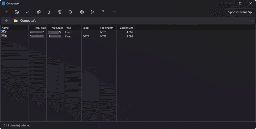Sort by the Label column header
Viewport: 256px width, 129px height.
(x=90, y=28)
